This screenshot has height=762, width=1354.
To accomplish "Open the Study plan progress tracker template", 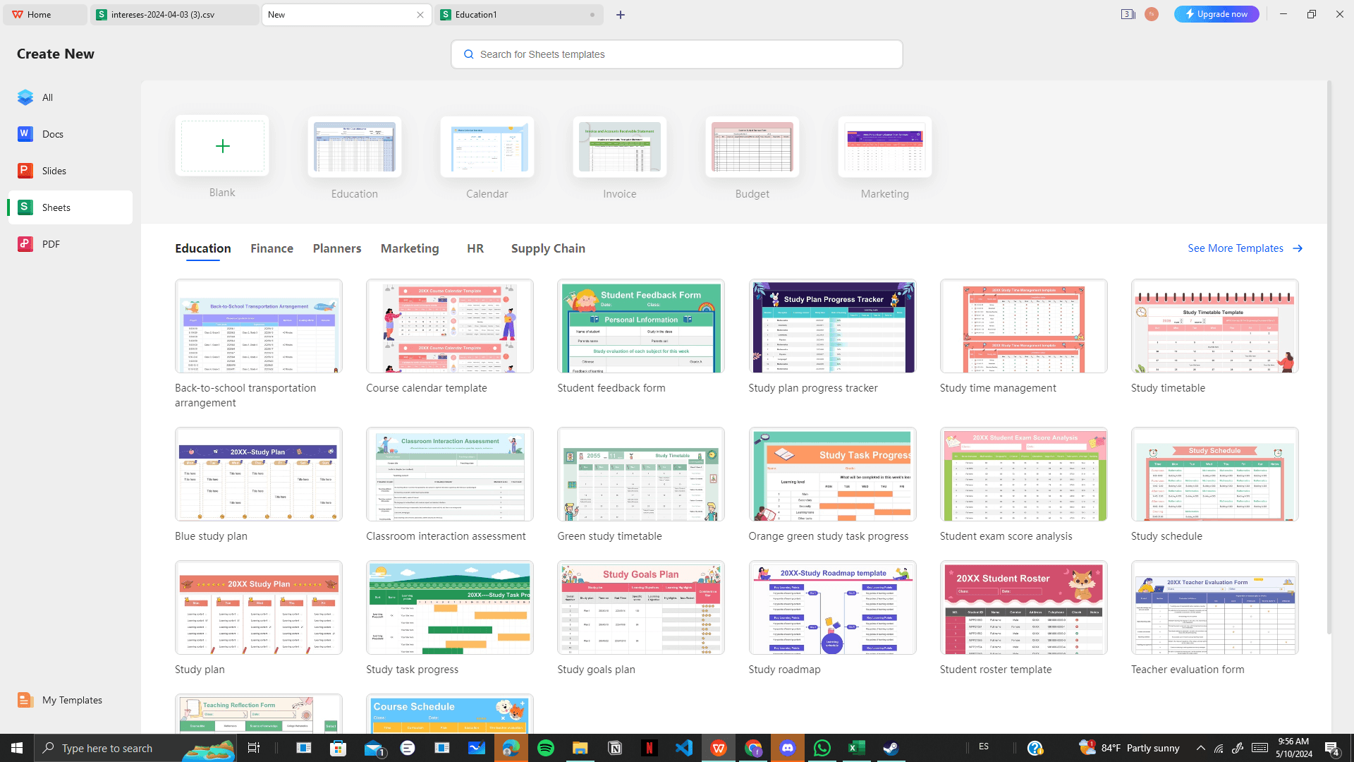I will 832,327.
